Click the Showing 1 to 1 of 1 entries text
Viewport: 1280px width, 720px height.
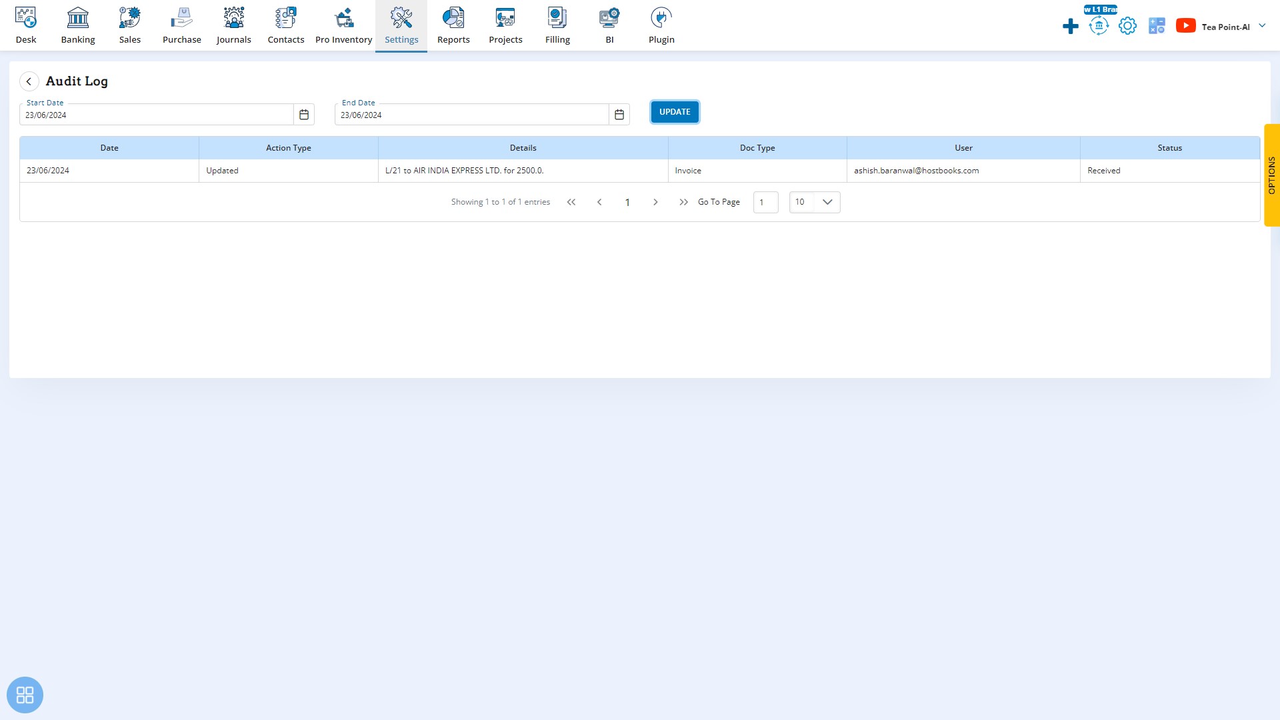(501, 202)
